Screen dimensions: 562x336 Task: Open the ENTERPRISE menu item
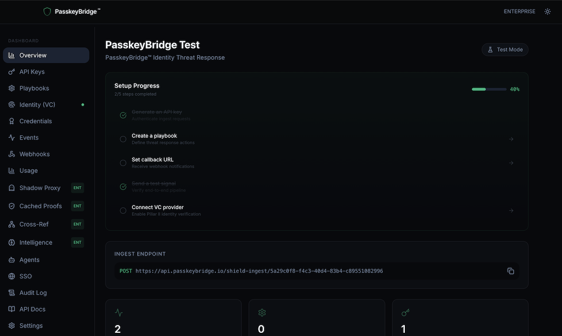[x=519, y=11]
